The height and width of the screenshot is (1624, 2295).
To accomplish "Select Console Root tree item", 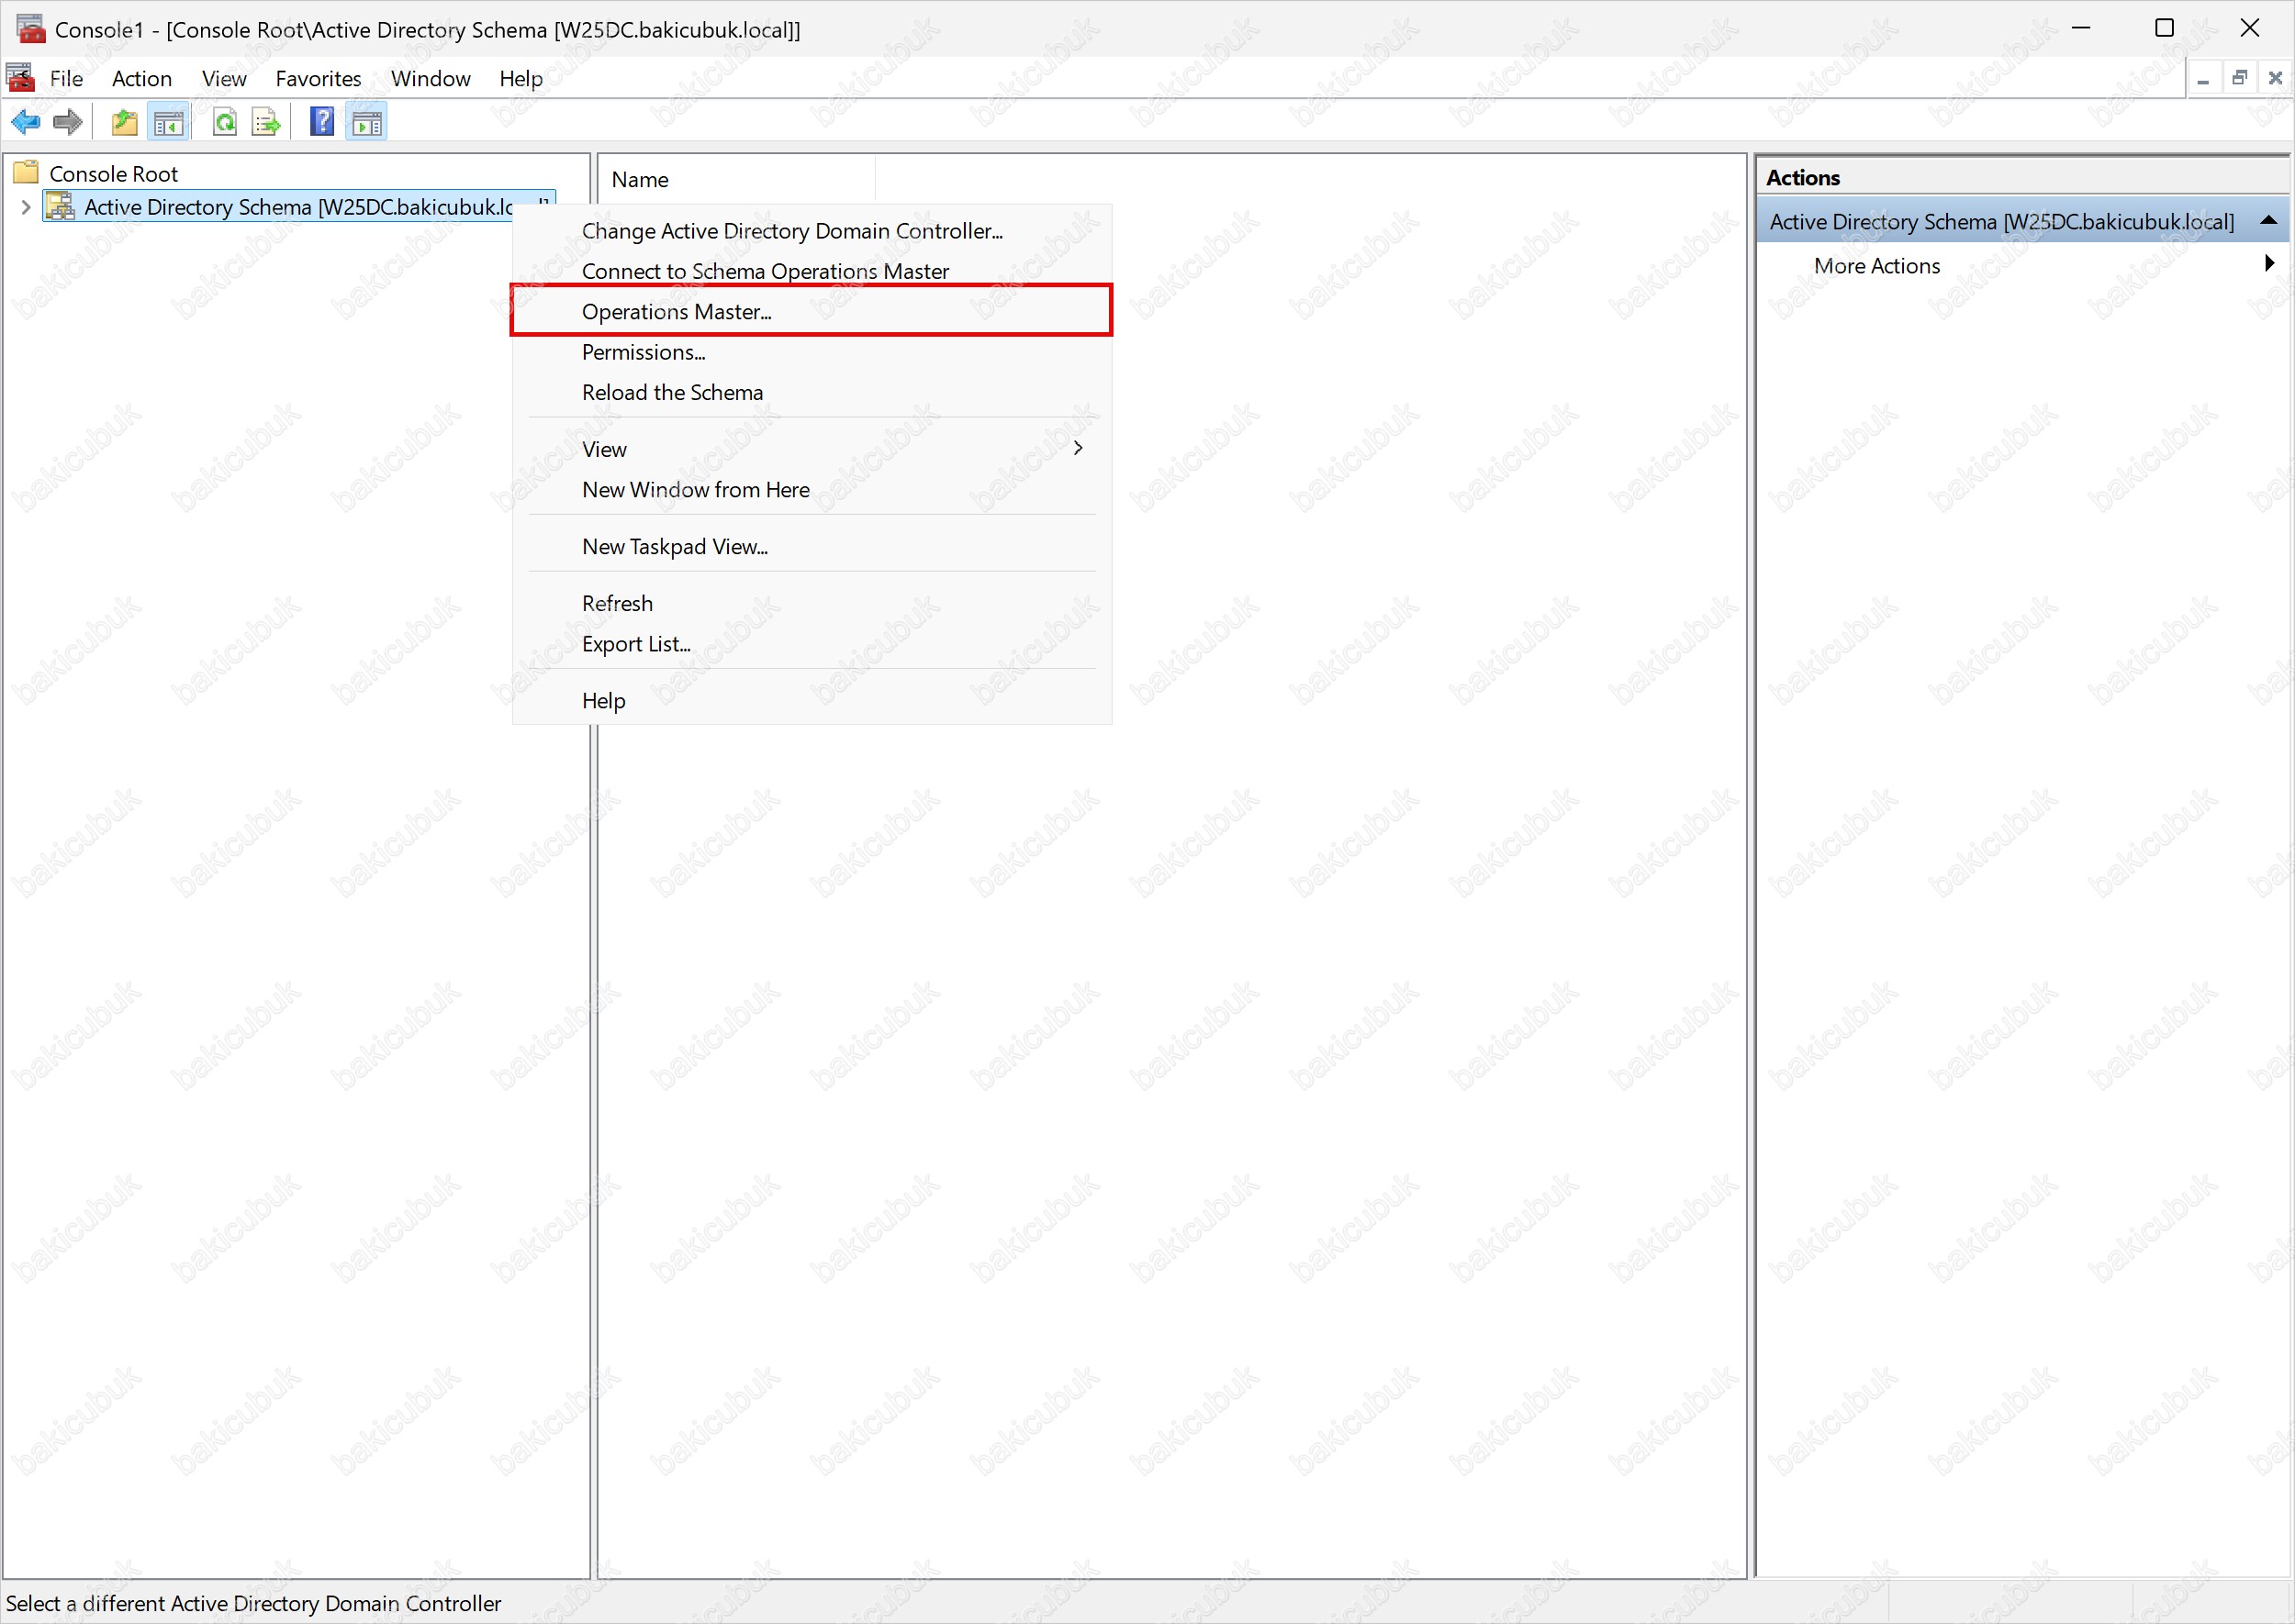I will [113, 174].
